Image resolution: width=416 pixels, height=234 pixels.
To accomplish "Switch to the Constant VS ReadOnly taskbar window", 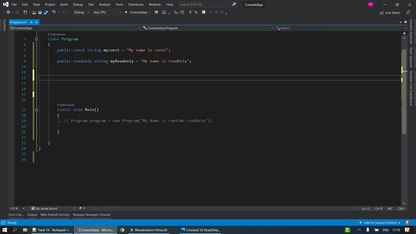I will (201, 230).
